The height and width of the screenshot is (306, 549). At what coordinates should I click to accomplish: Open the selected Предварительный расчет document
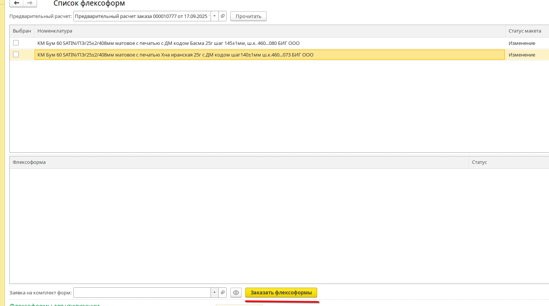[223, 16]
